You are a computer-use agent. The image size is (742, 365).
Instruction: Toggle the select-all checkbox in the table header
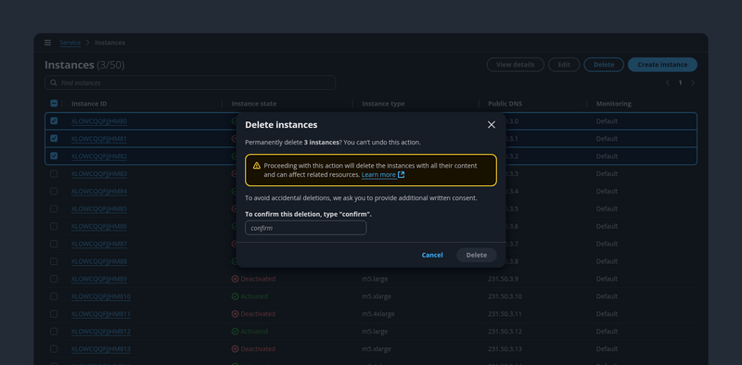54,104
